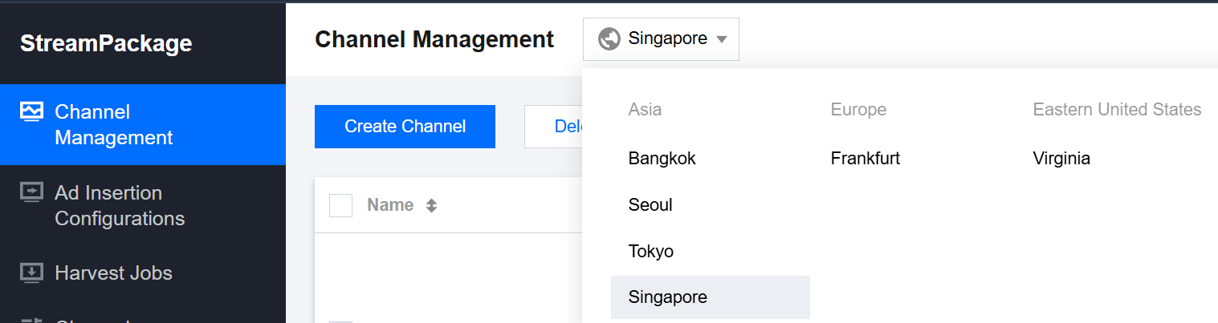Click the Ad Insertion Configurations sidebar icon

[31, 192]
